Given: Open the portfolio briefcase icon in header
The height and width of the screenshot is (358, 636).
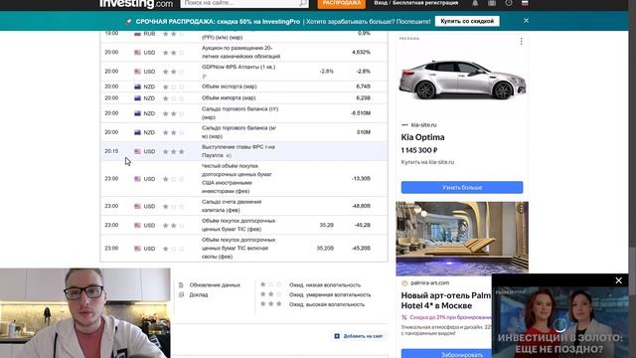Looking at the screenshot, I should [x=492, y=3].
